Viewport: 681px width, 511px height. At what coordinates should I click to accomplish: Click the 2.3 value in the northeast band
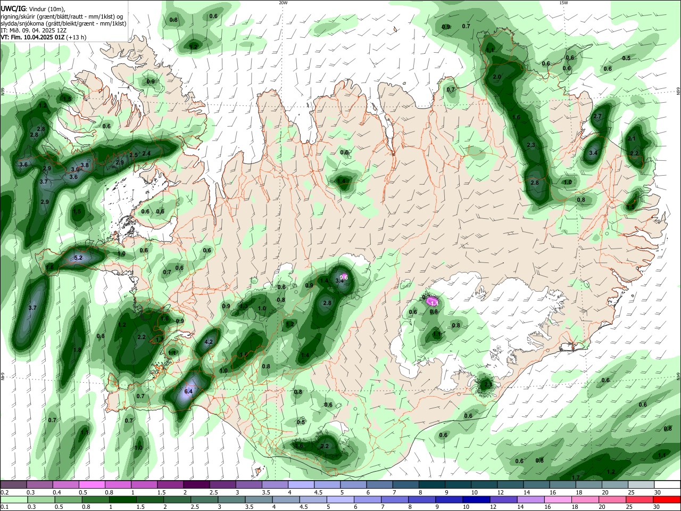(x=531, y=145)
